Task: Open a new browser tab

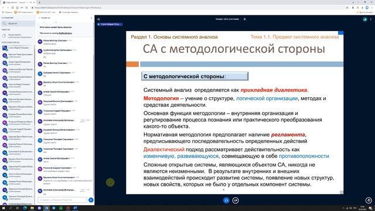Action: [x=39, y=2]
